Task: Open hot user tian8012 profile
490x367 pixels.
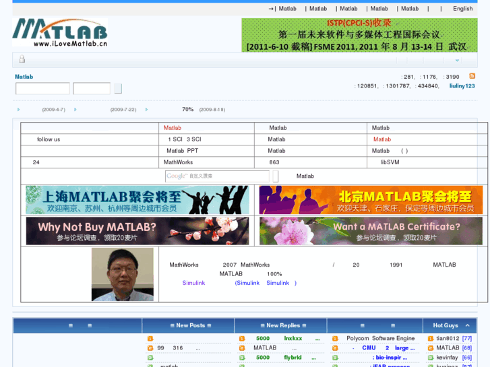Action: [448, 338]
